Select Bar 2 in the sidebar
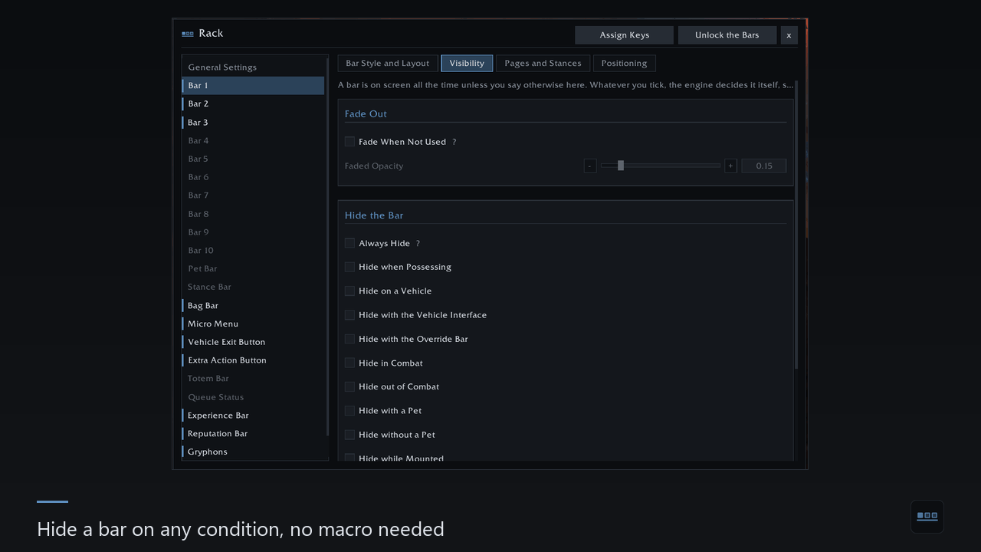 coord(253,103)
